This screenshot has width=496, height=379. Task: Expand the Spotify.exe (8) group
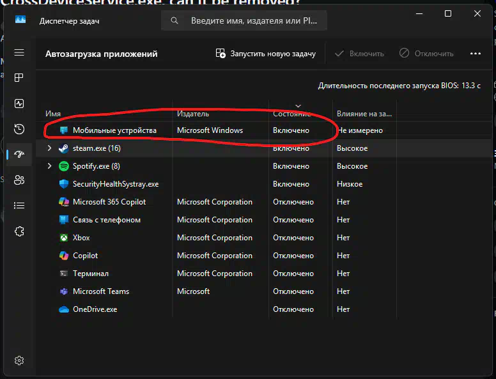[49, 166]
